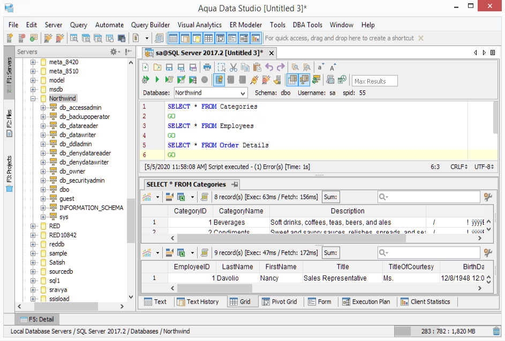Click the Undo arrow icon
This screenshot has height=341, width=505.
(269, 67)
